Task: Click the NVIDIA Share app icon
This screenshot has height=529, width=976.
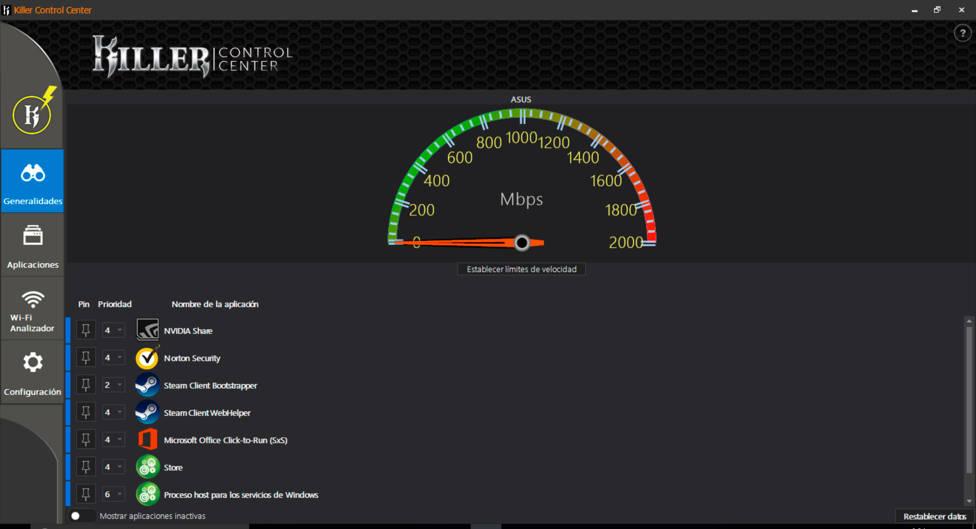Action: click(x=147, y=330)
